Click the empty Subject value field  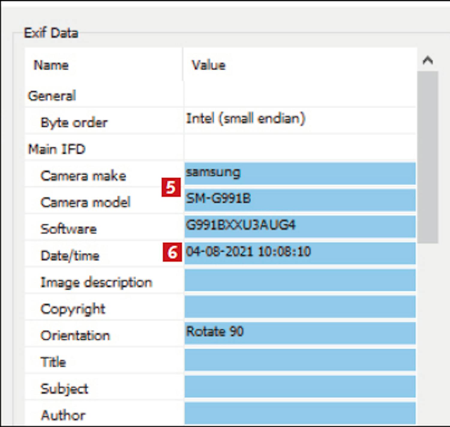pos(300,386)
